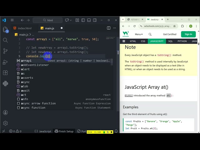
Task: Open the Python view in activity bar
Action: tap(5, 84)
